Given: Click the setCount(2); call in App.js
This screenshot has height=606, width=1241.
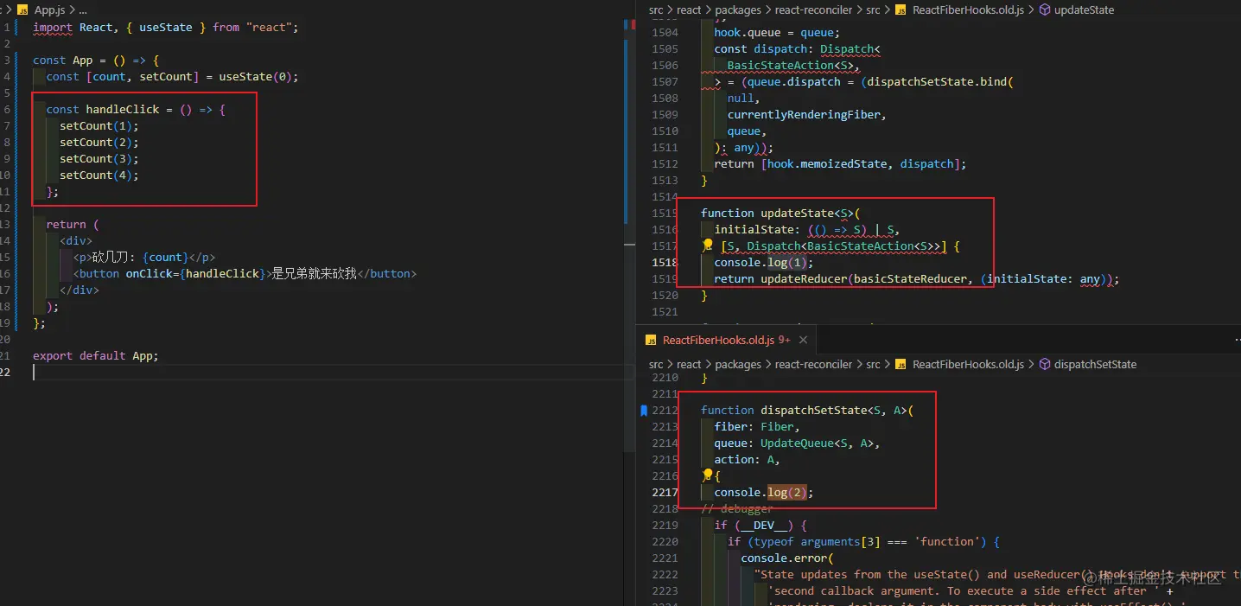Looking at the screenshot, I should pyautogui.click(x=99, y=143).
